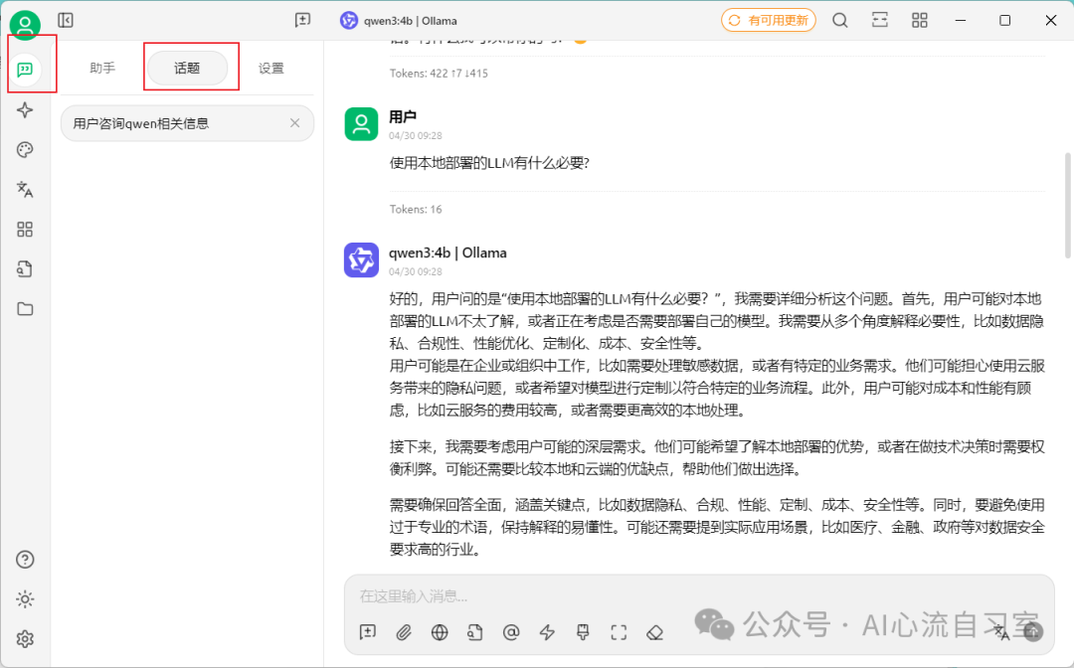Open the files folder sidebar icon

tap(25, 309)
